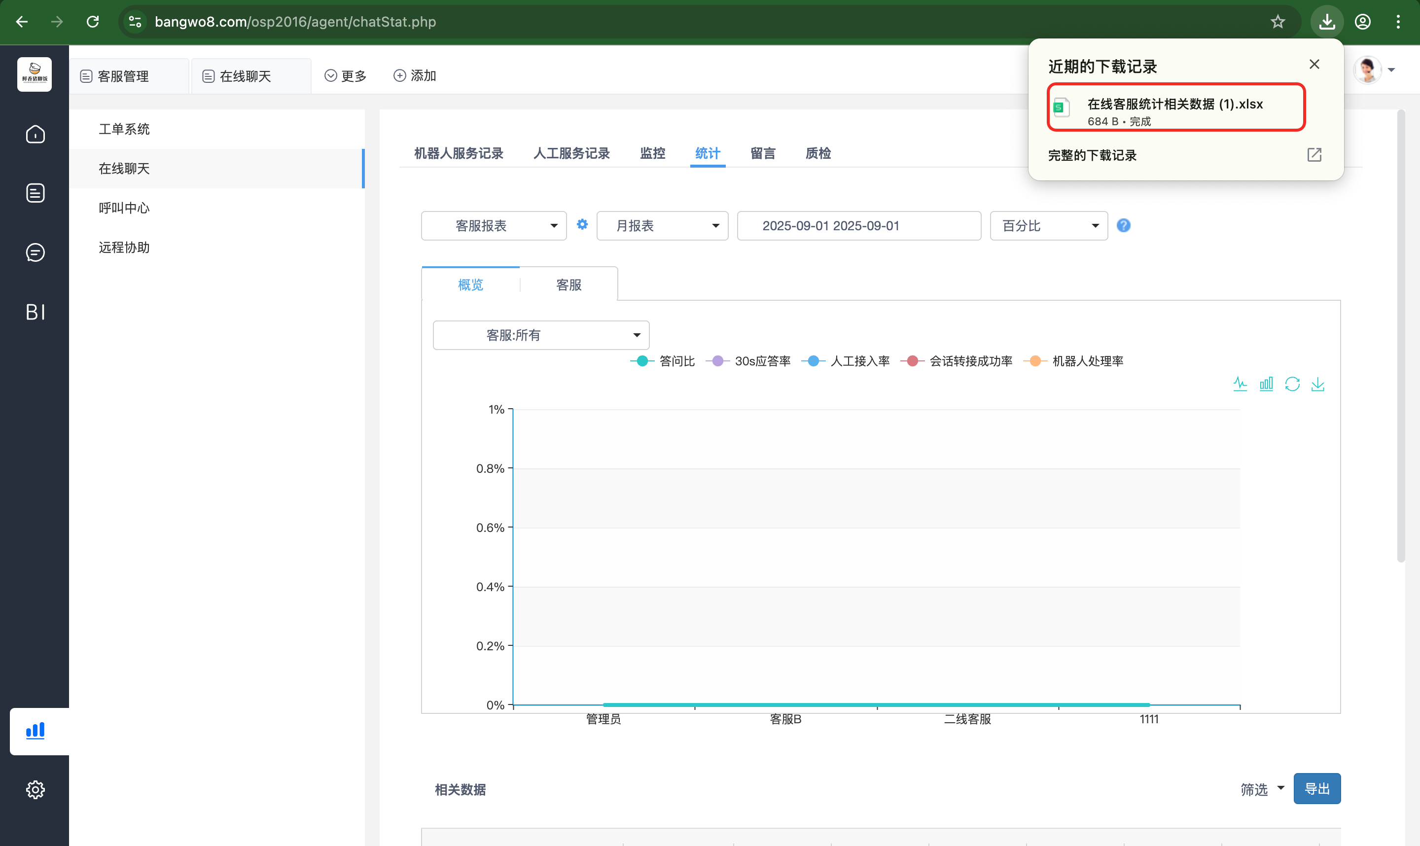This screenshot has width=1420, height=846.
Task: Save chart as image icon
Action: pos(1317,384)
